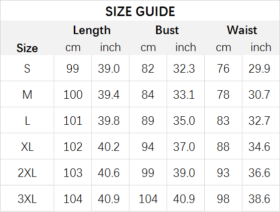Click the 40.6 inch length cell
This screenshot has height=212, width=280.
(x=108, y=173)
